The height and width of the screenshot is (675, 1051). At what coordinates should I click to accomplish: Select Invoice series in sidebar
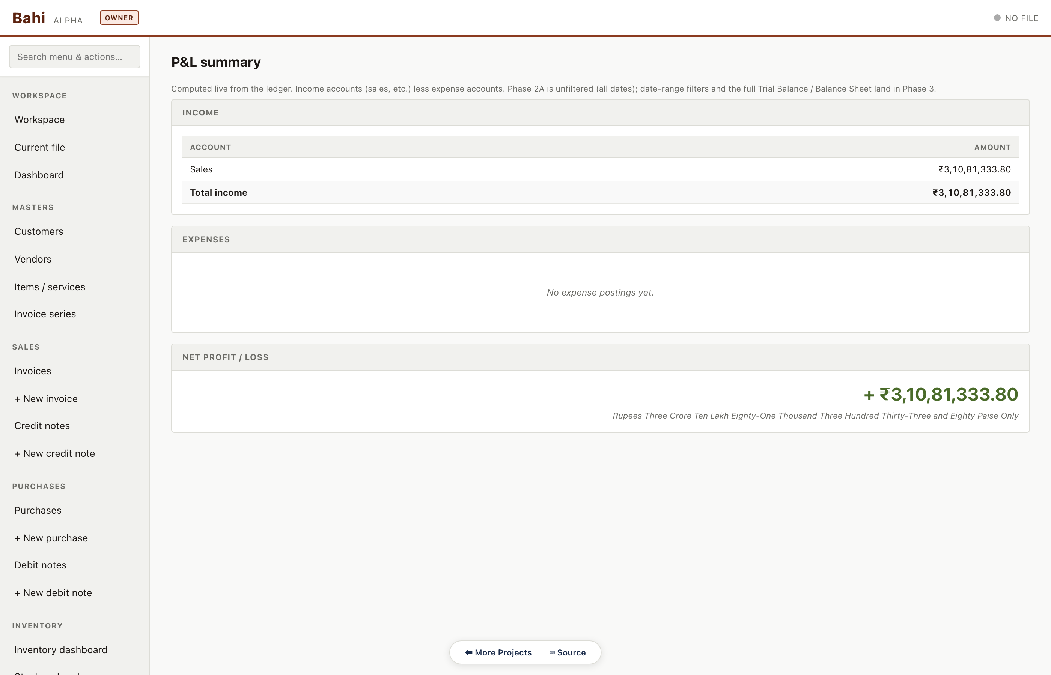pyautogui.click(x=45, y=314)
